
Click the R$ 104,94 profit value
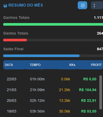[88, 90]
